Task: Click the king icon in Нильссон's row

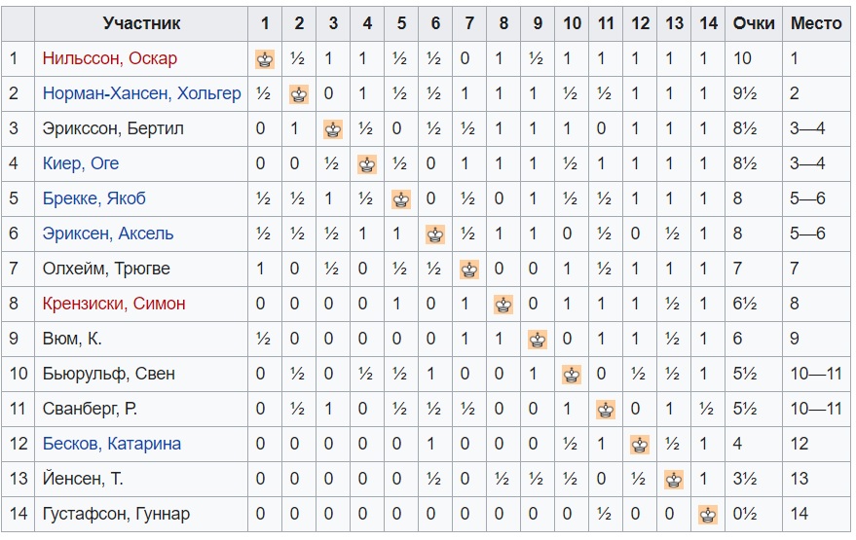Action: [265, 59]
